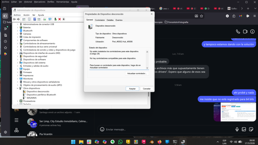Expand the Impresoras category
Screen dimensions: 258x145
(x=17, y=75)
